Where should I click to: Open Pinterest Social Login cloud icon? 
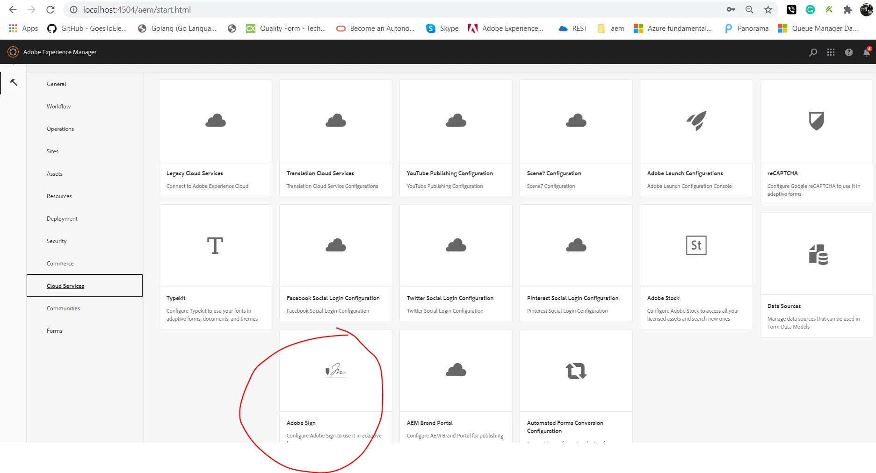point(576,246)
